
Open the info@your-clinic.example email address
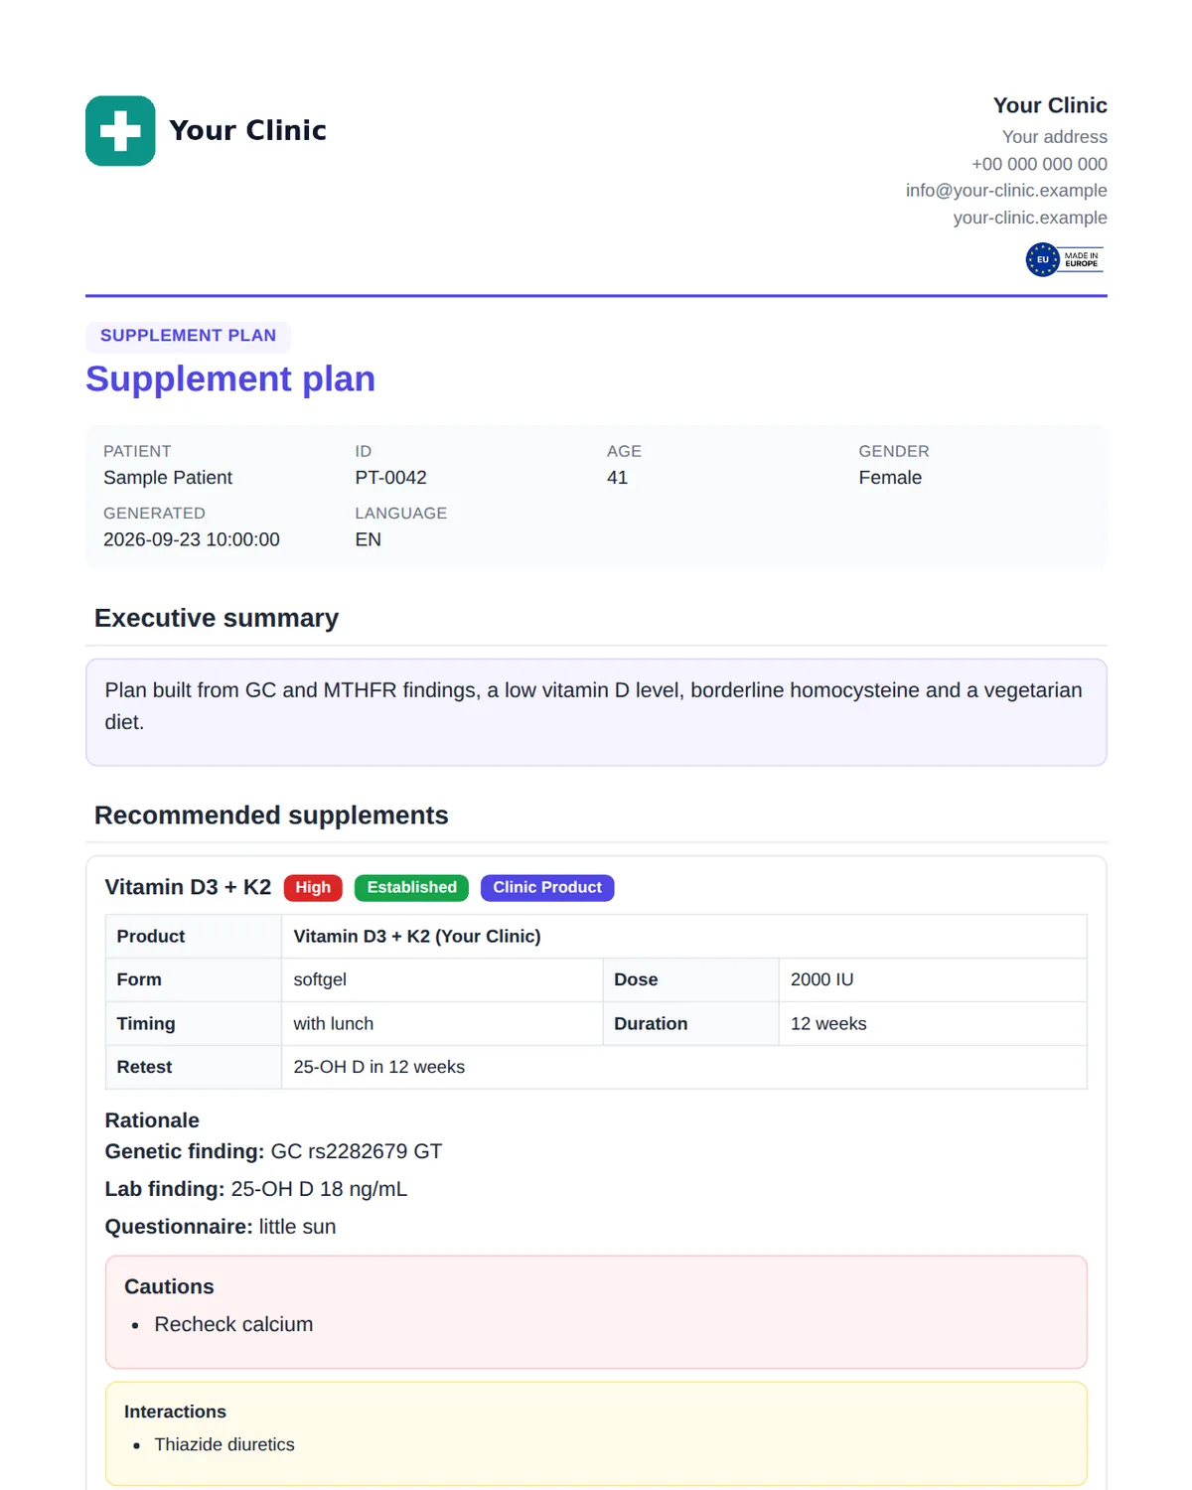point(1006,191)
